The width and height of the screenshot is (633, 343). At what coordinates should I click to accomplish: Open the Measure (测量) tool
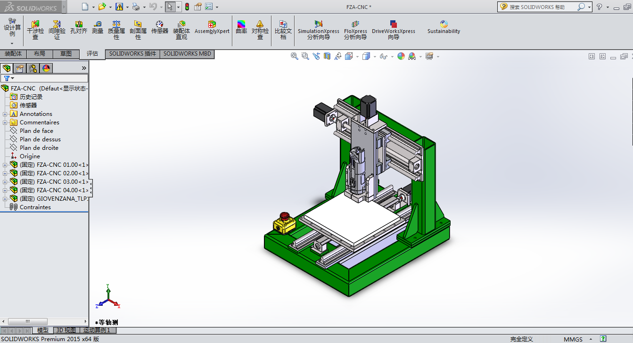98,27
